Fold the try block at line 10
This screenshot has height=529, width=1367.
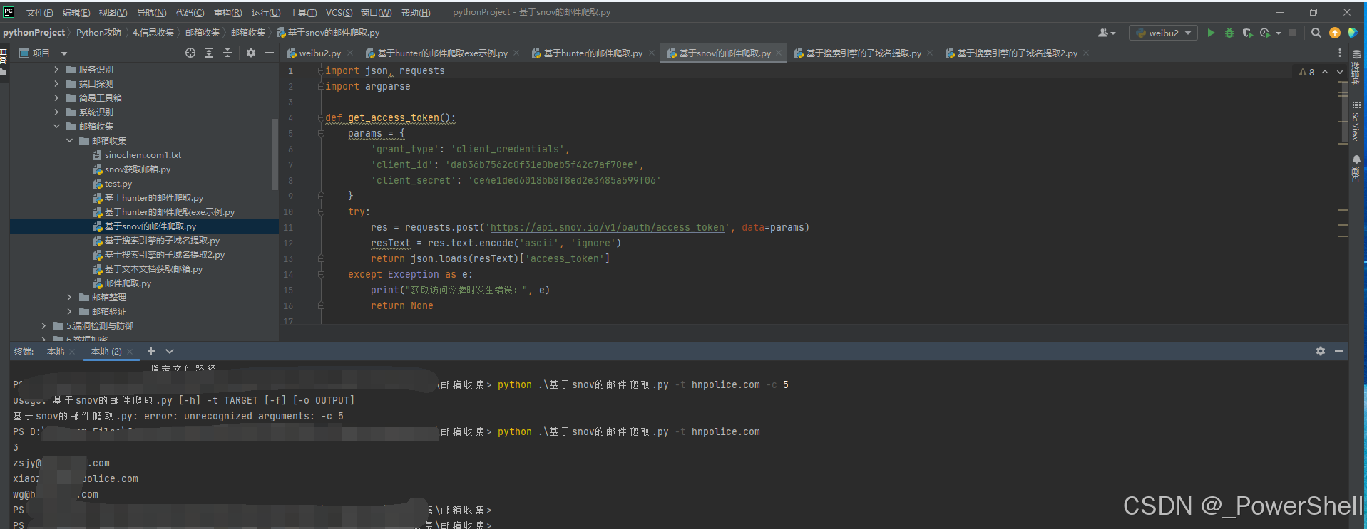click(x=321, y=211)
